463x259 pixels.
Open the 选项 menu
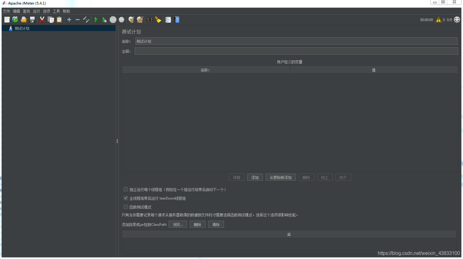[46, 11]
